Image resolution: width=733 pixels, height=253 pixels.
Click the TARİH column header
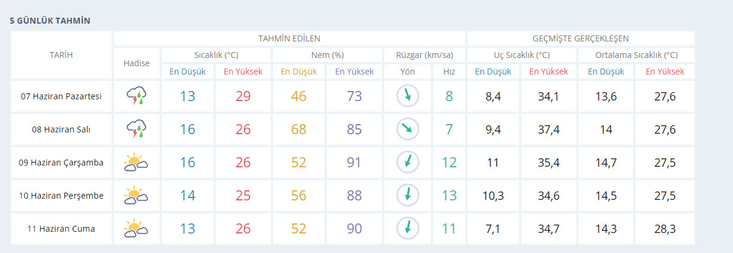61,55
